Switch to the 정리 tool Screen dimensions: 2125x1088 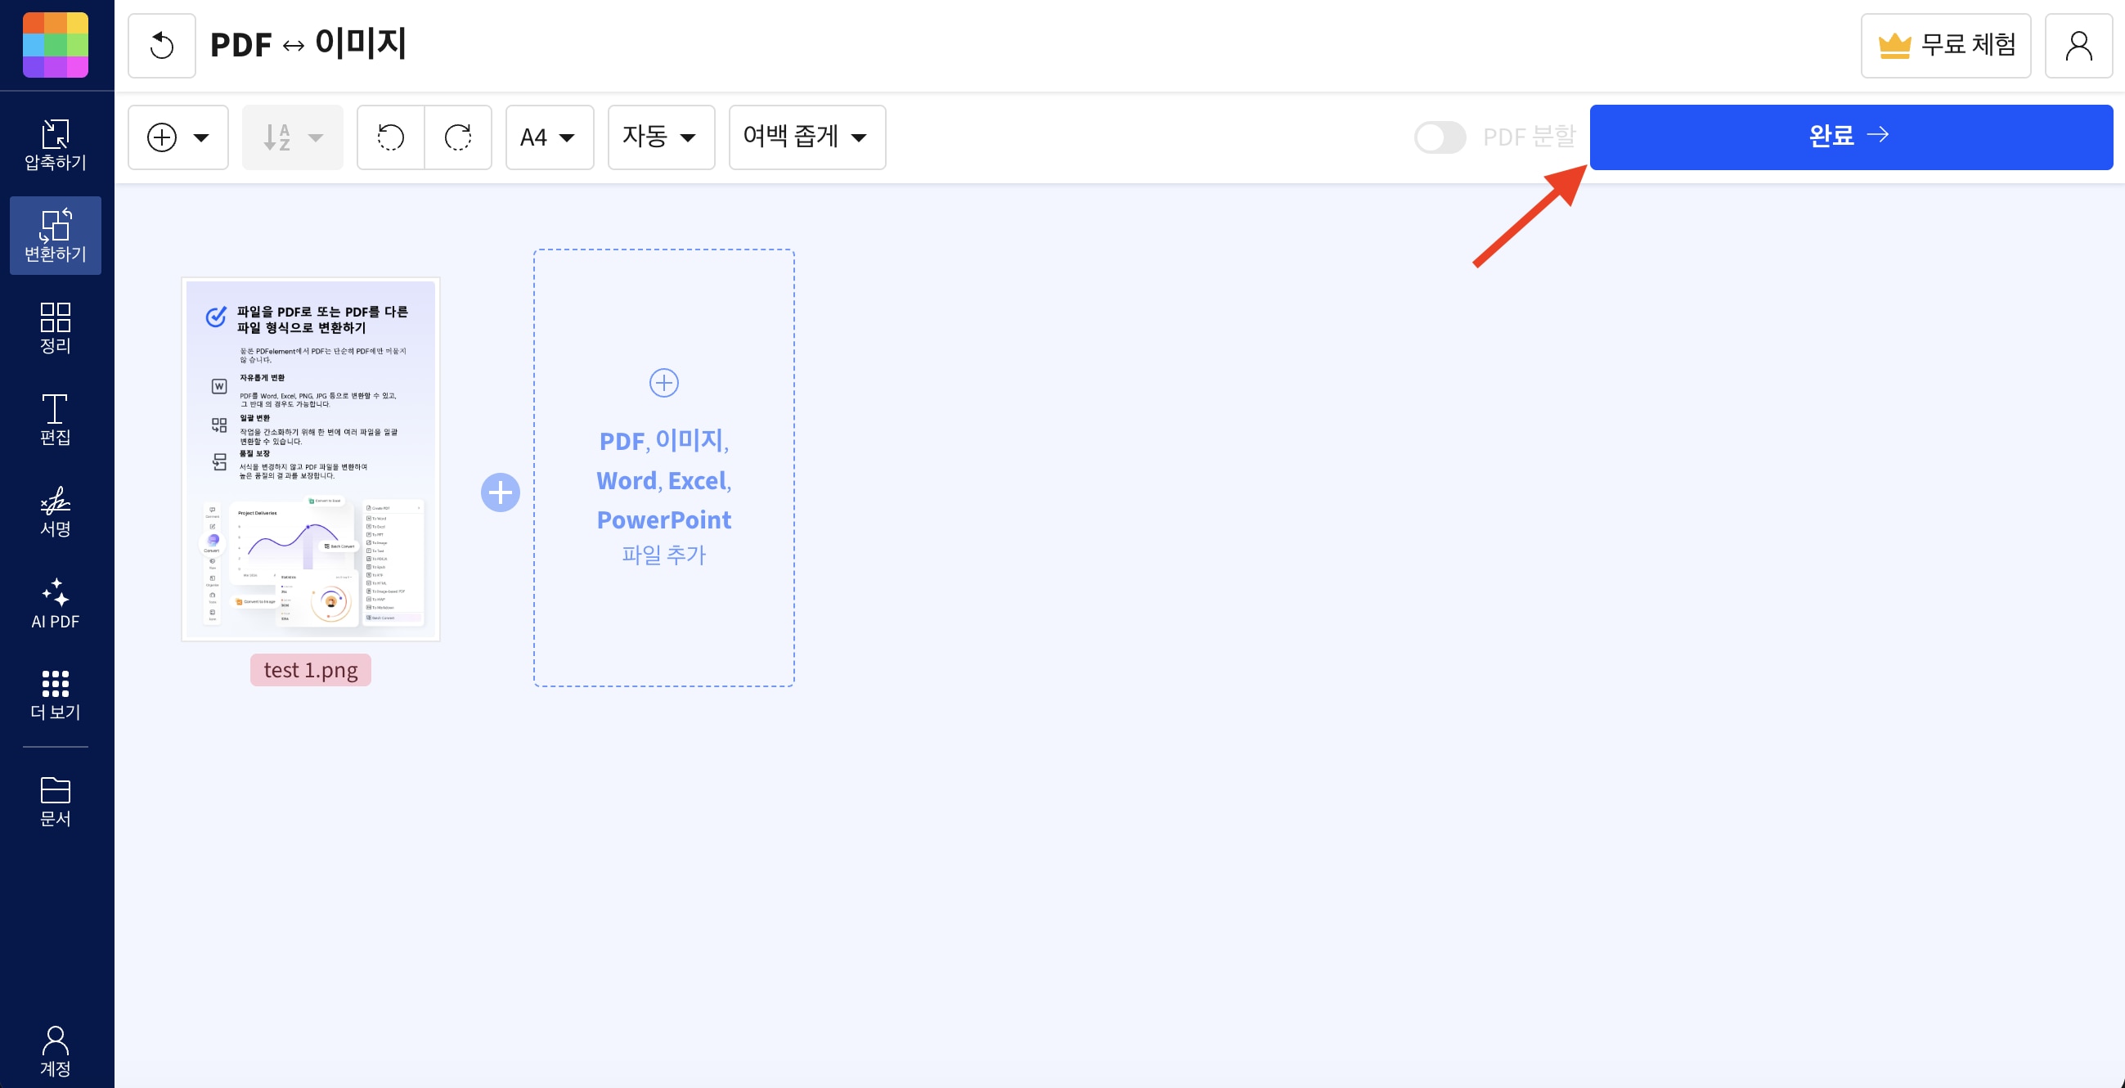[56, 328]
